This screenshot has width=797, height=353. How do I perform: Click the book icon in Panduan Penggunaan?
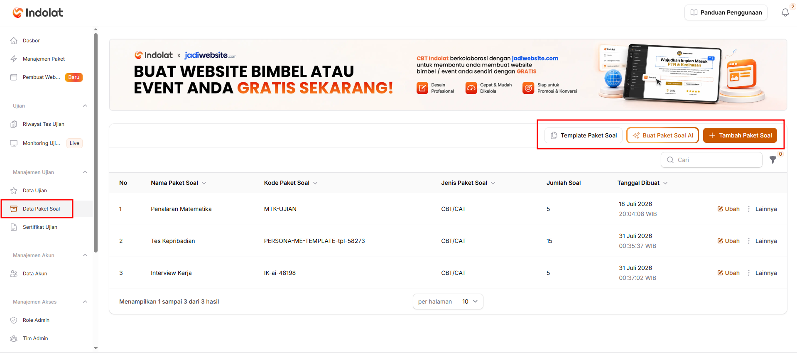(x=694, y=12)
